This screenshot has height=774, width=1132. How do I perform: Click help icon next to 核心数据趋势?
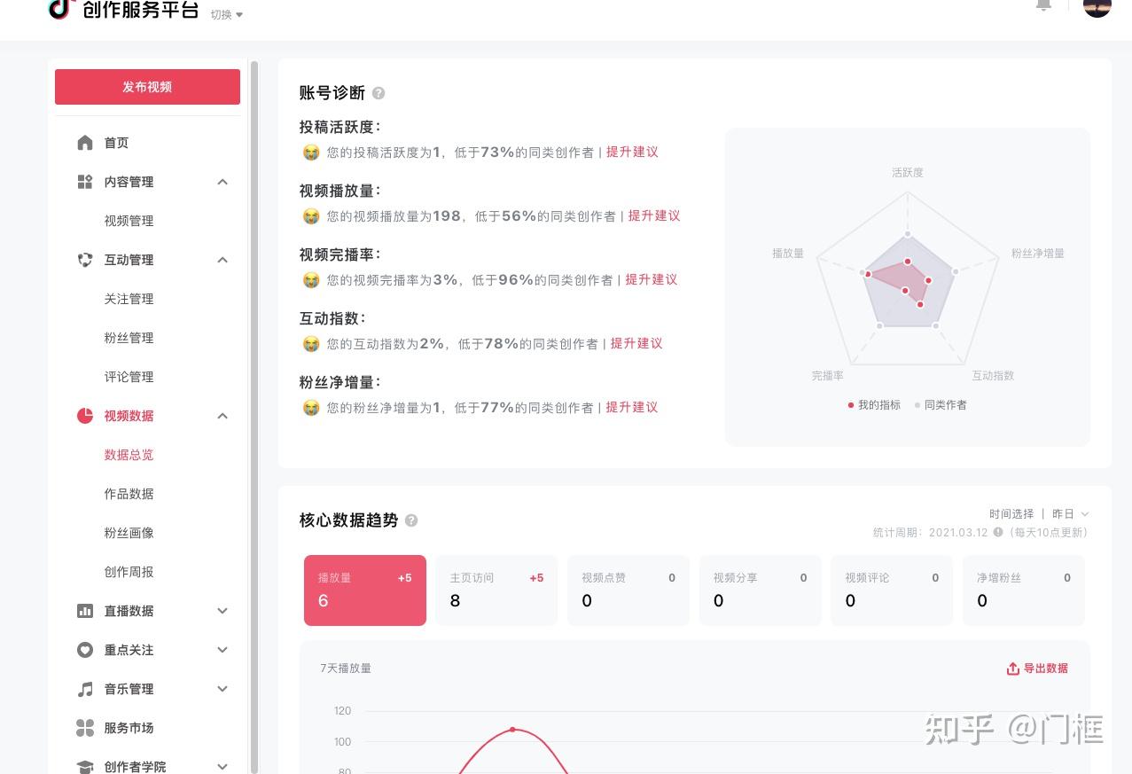point(411,520)
